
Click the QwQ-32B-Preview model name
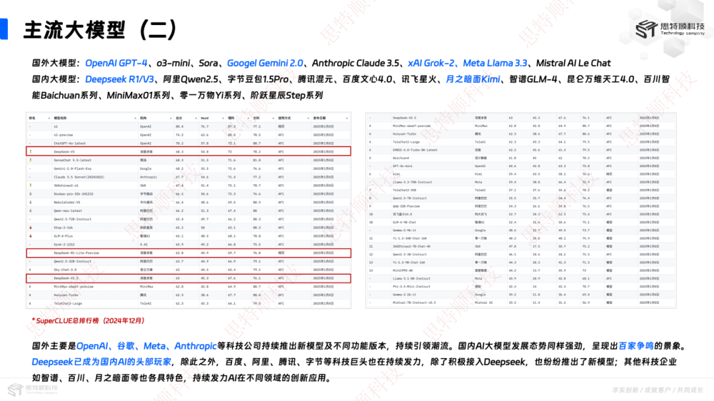(x=406, y=206)
